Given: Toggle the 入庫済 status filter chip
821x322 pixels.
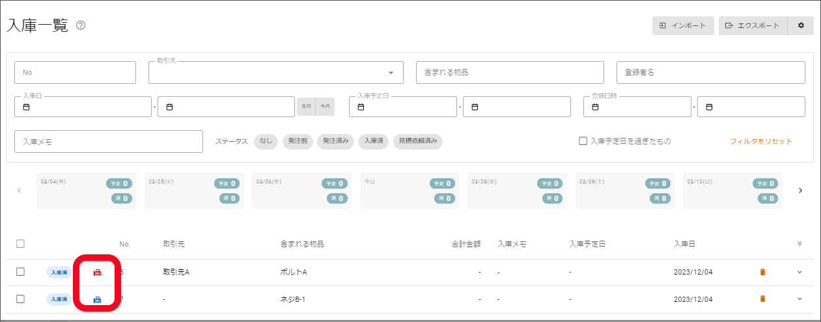Looking at the screenshot, I should point(373,141).
